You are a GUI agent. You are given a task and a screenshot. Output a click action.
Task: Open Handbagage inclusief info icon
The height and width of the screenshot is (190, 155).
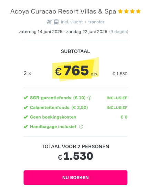[81, 127]
